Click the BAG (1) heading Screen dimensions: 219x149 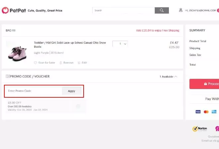pos(11,30)
